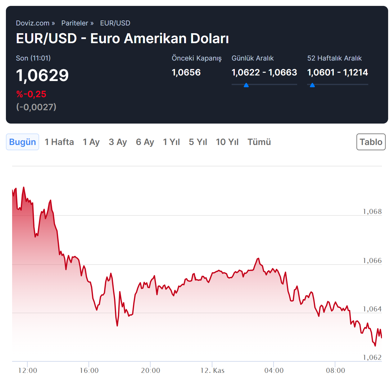Click the 1,0629 last price value

[42, 75]
